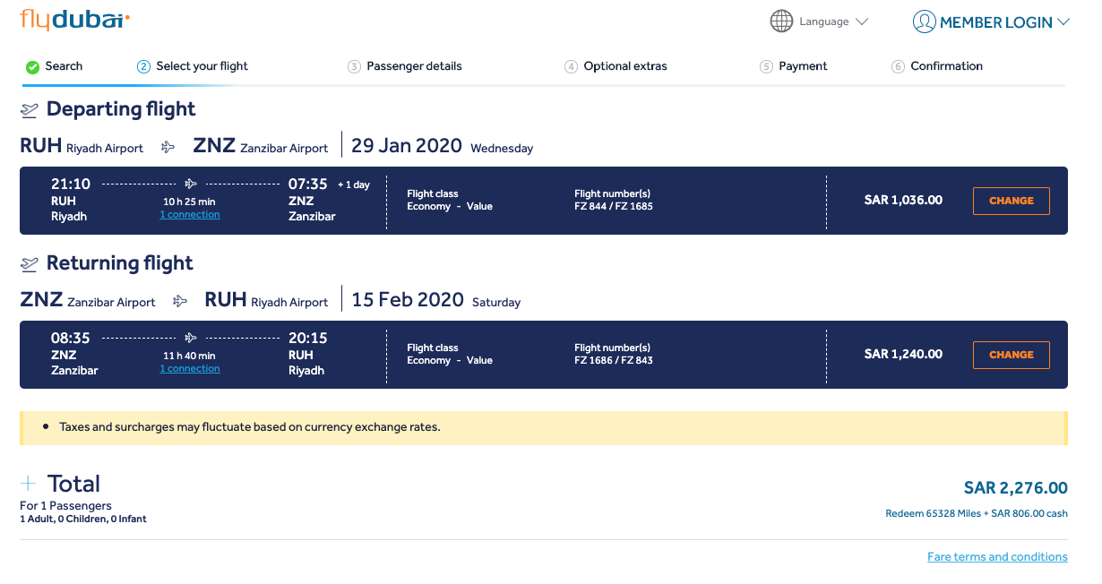
Task: Change the returning flight
Action: [x=1011, y=355]
